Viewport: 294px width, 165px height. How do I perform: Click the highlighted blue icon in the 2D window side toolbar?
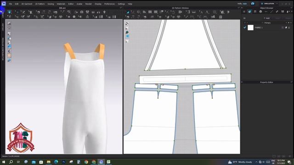click(x=127, y=37)
